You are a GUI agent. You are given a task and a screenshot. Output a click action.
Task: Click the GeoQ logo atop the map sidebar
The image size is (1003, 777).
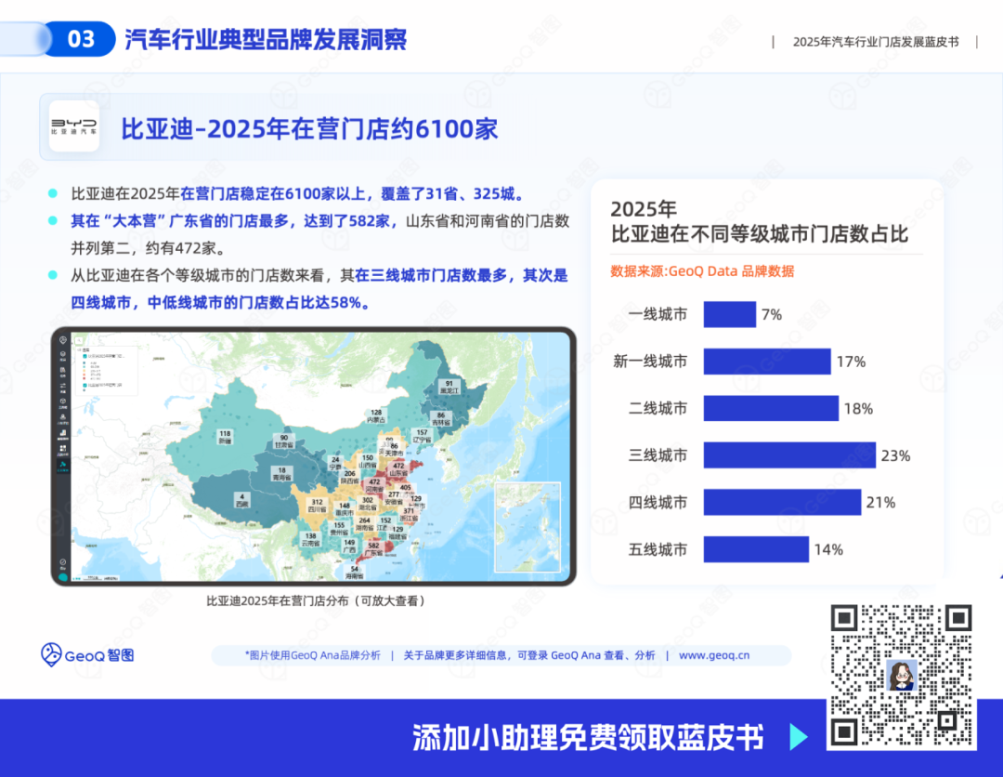click(63, 340)
